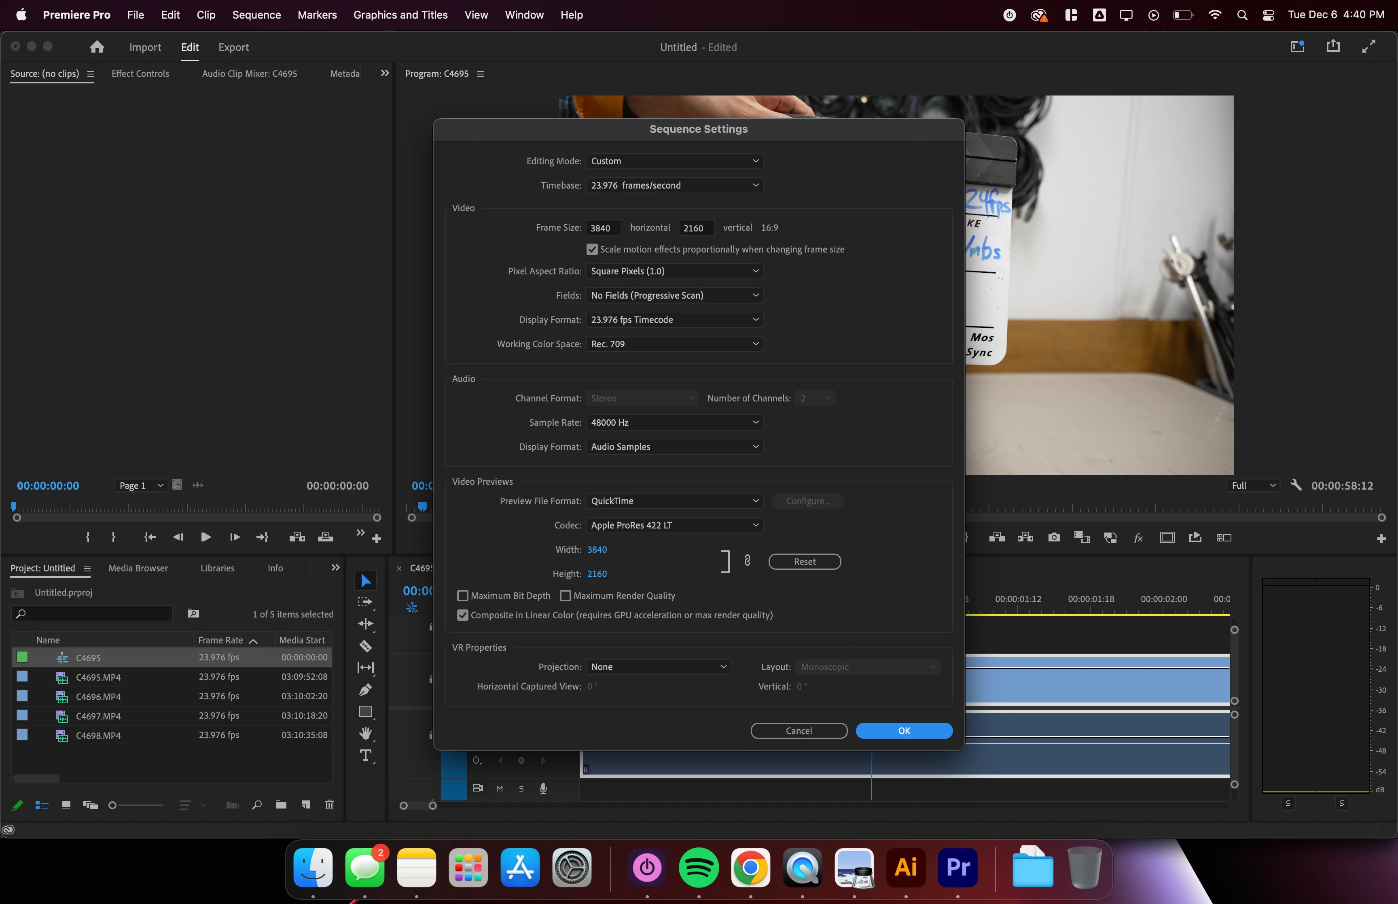
Task: Click the trash Clear icon in Project panel
Action: point(330,805)
